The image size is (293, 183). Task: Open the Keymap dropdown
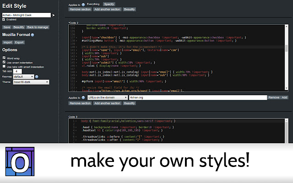[23, 77]
